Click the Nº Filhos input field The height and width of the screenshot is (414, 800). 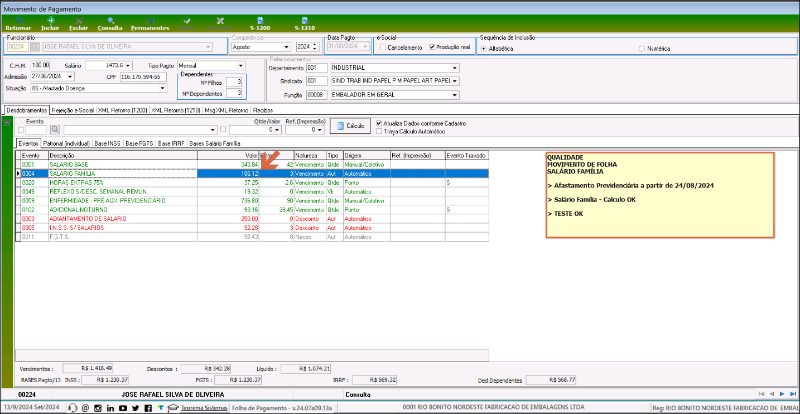coord(234,82)
